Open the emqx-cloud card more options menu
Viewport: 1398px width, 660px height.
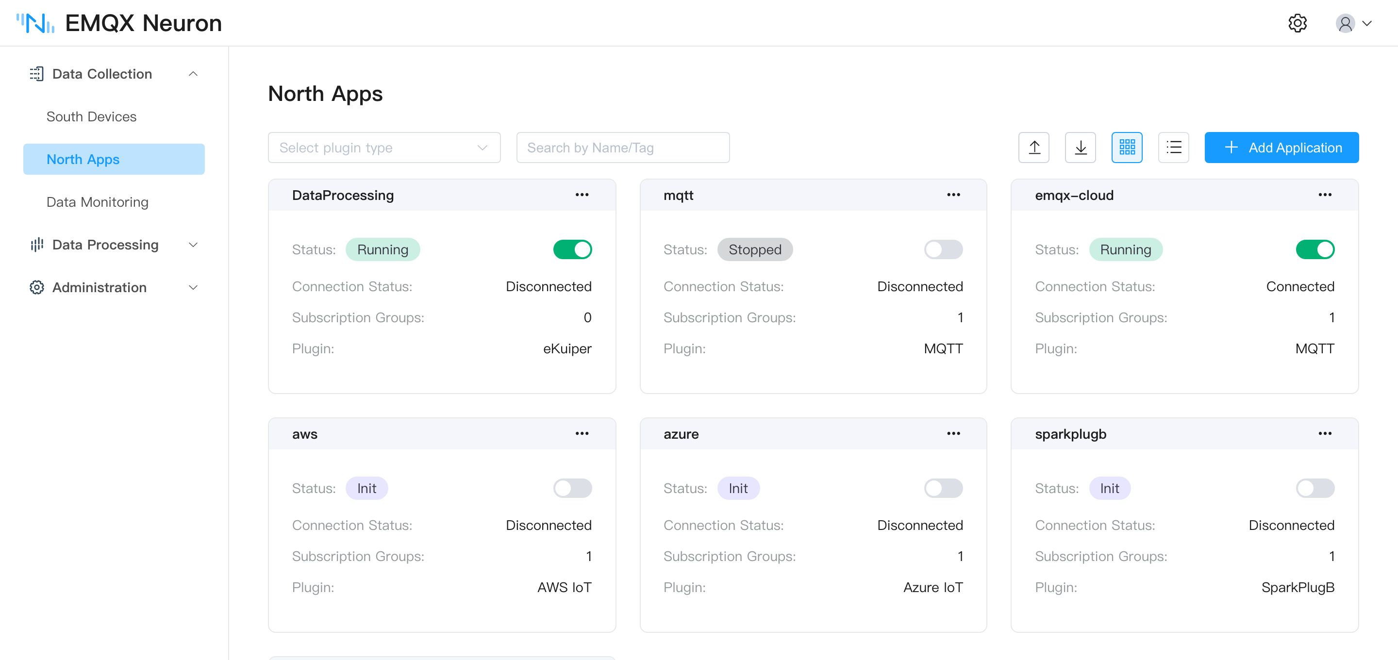click(1325, 195)
